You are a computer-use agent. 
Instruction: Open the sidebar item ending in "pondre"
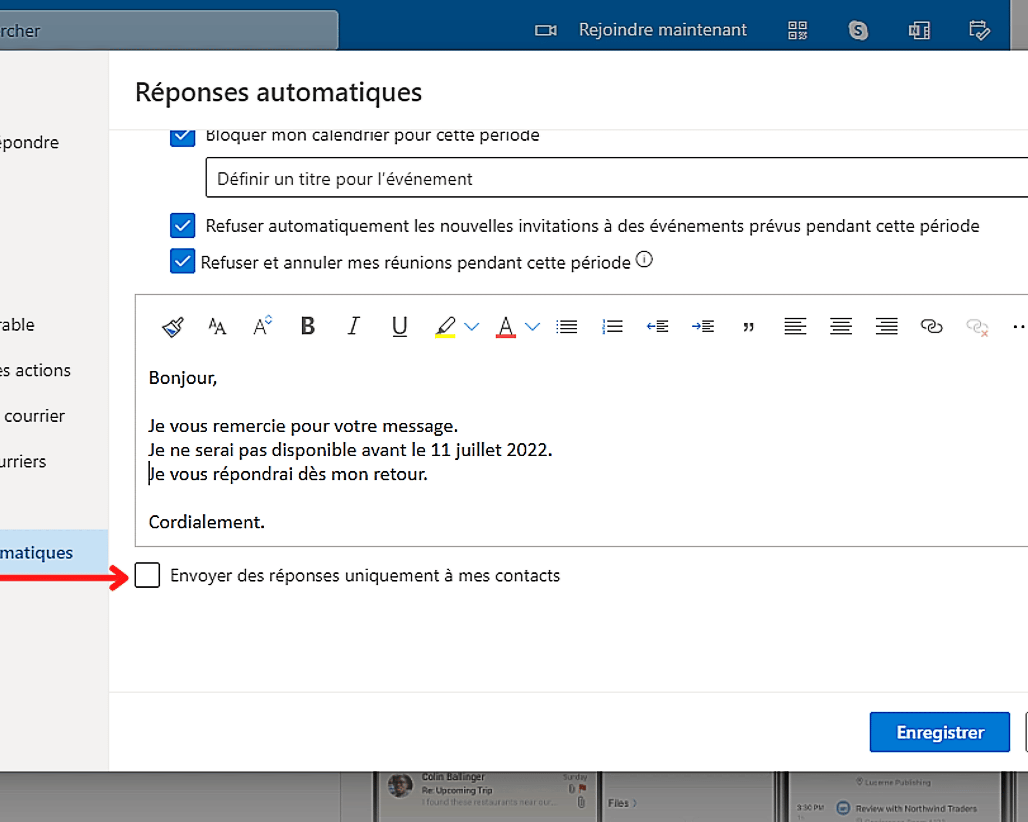29,142
